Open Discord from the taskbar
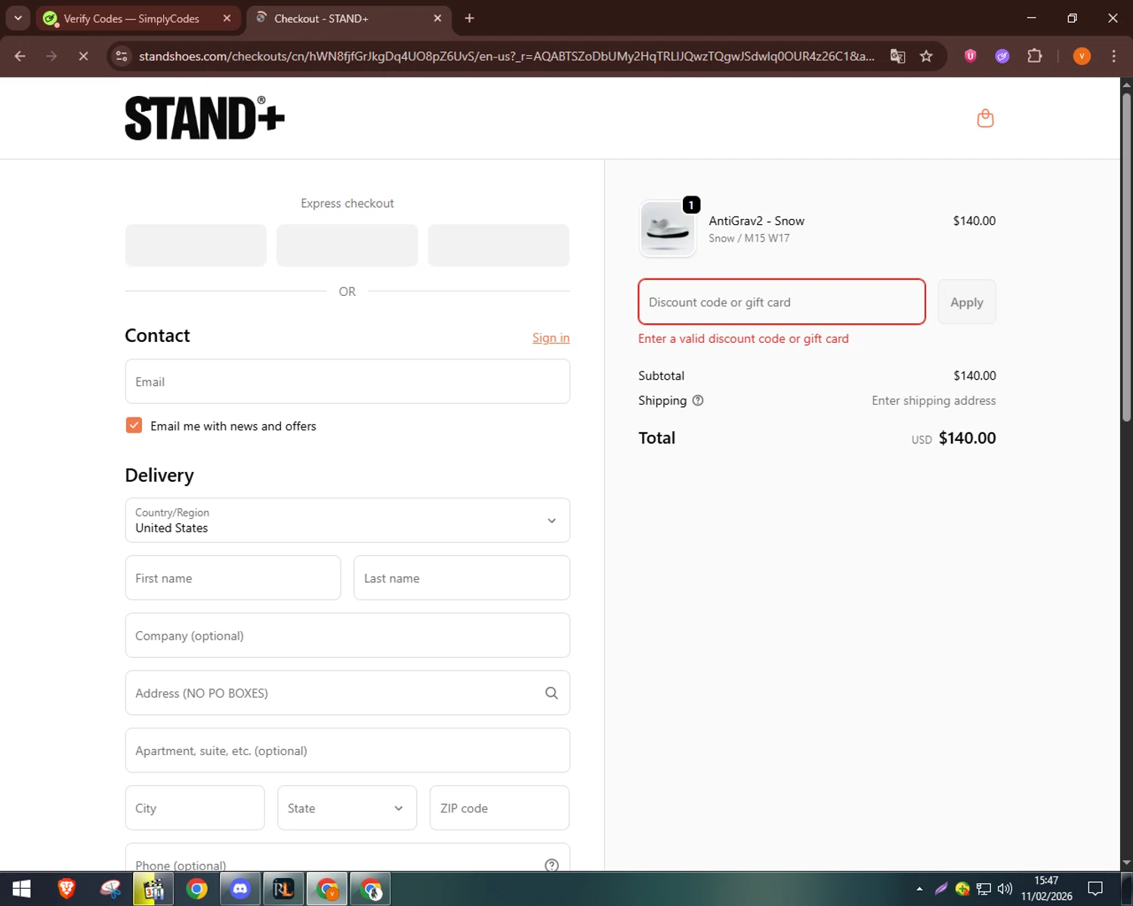The image size is (1133, 906). pyautogui.click(x=240, y=889)
